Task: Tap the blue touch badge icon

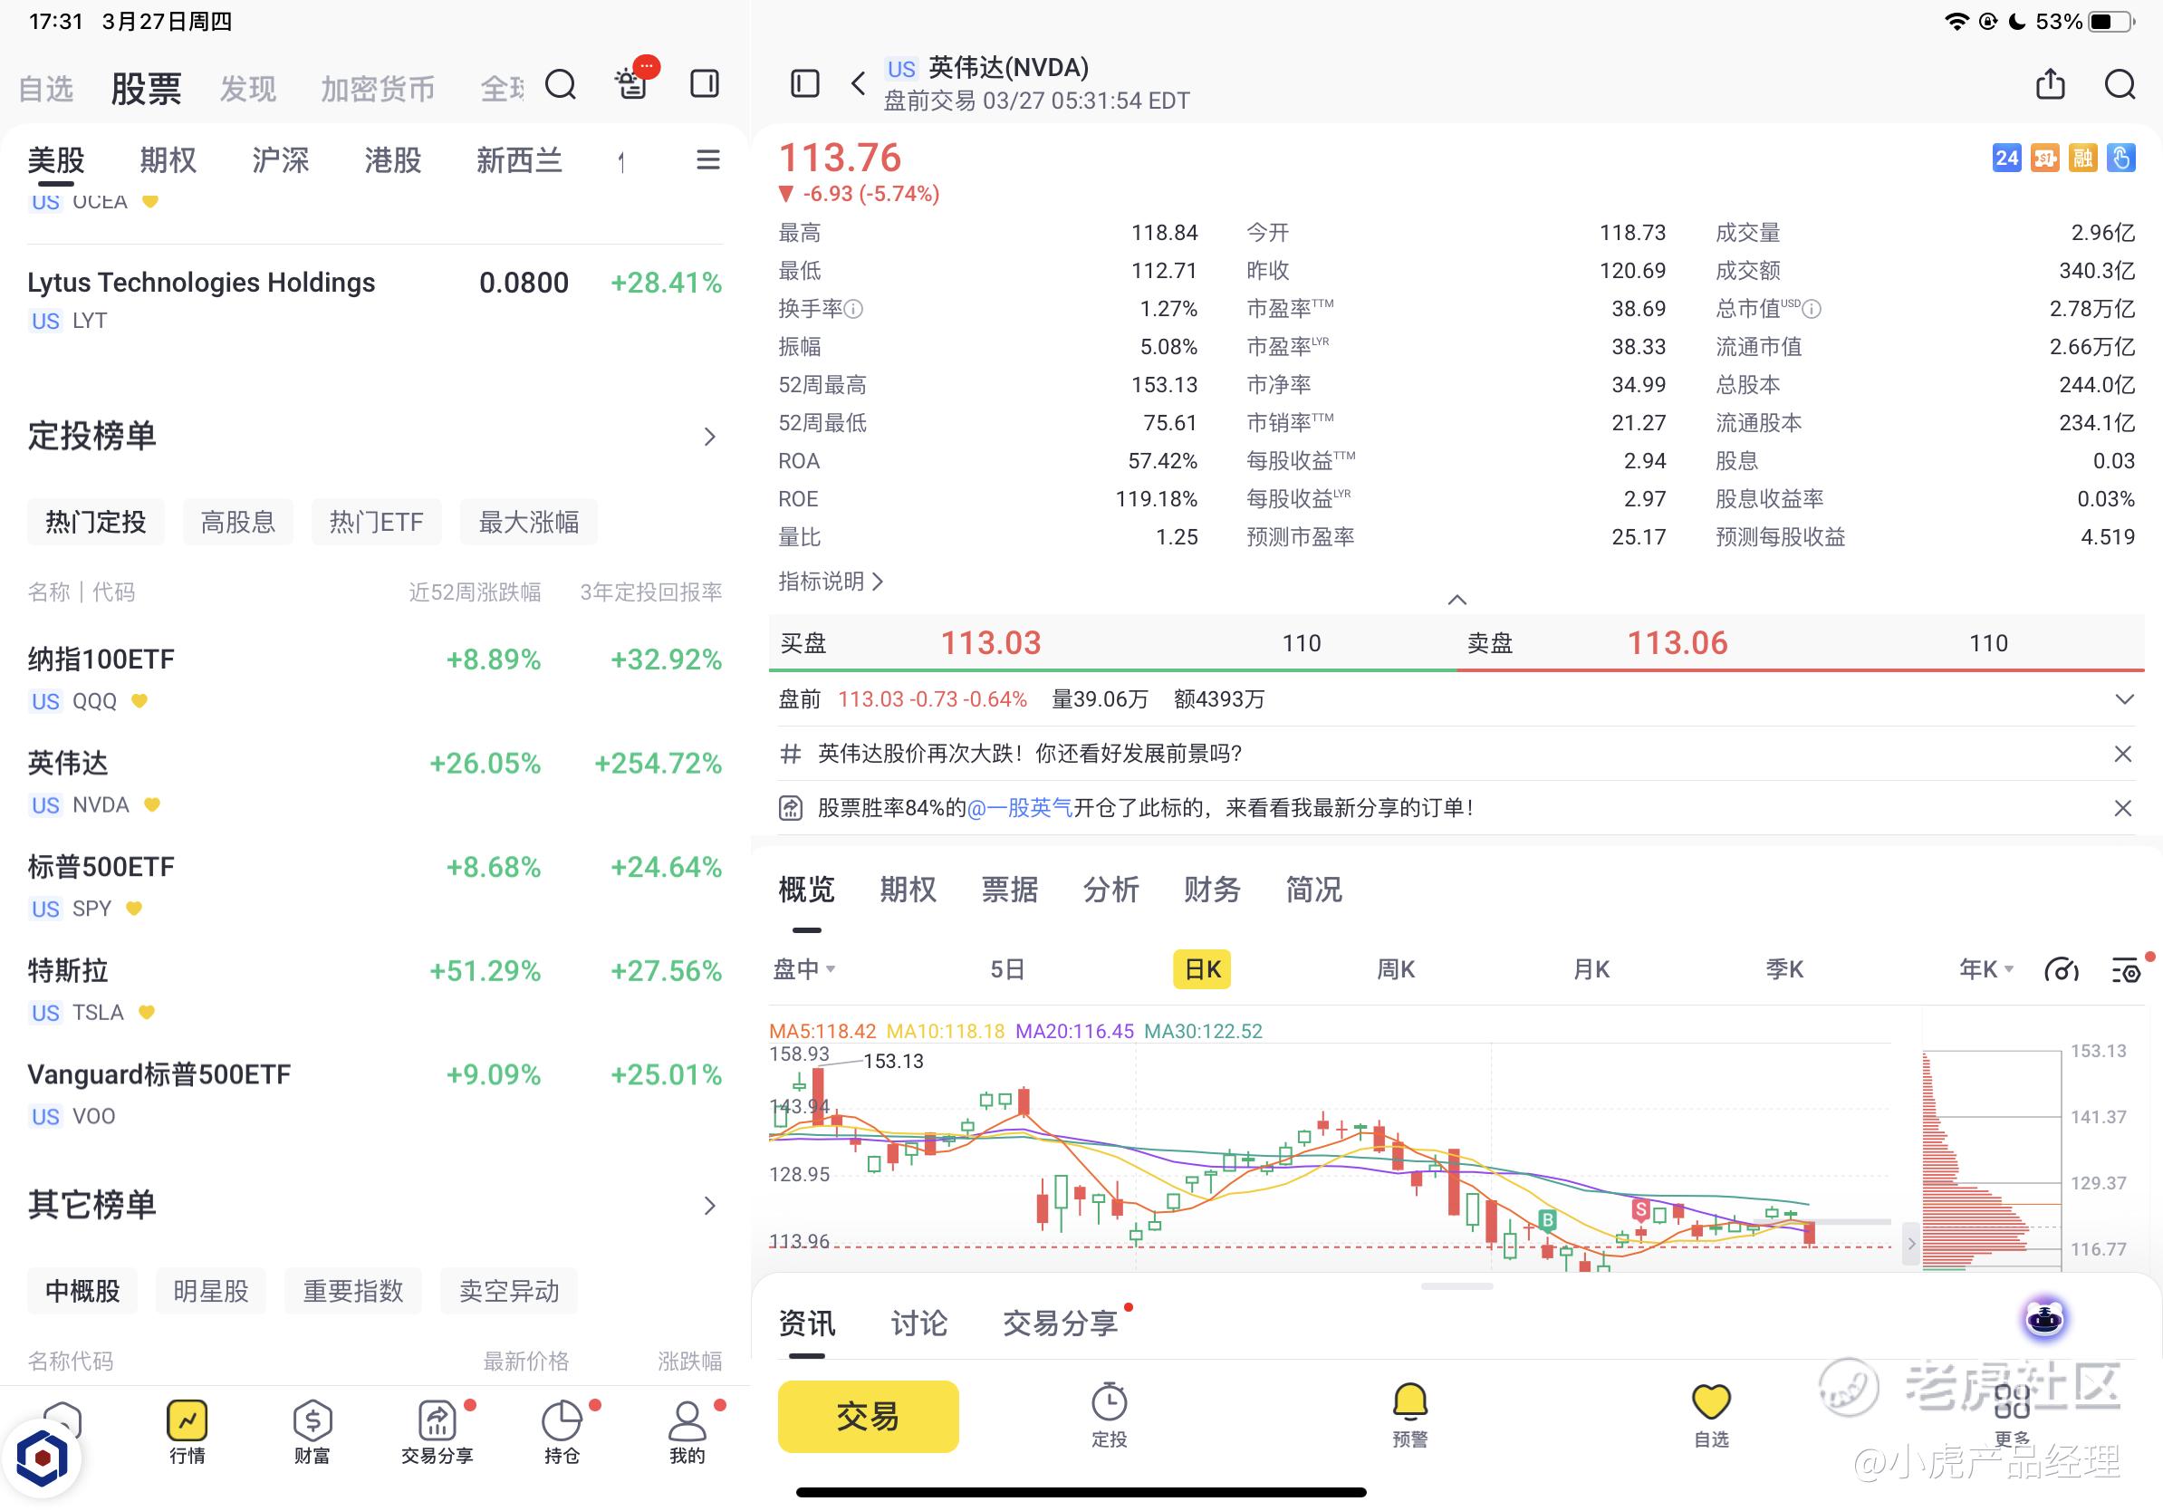Action: point(2121,159)
